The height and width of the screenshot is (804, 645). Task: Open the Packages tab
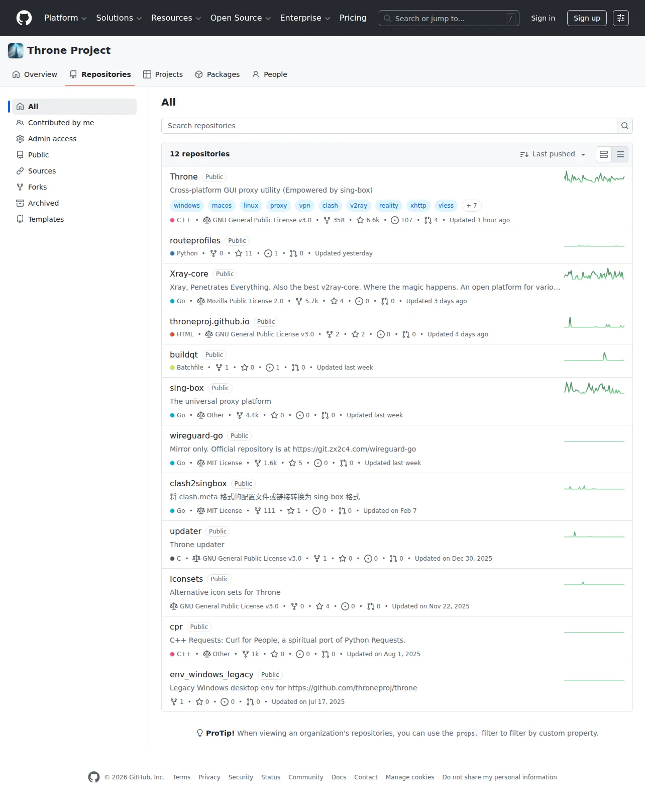tap(217, 74)
